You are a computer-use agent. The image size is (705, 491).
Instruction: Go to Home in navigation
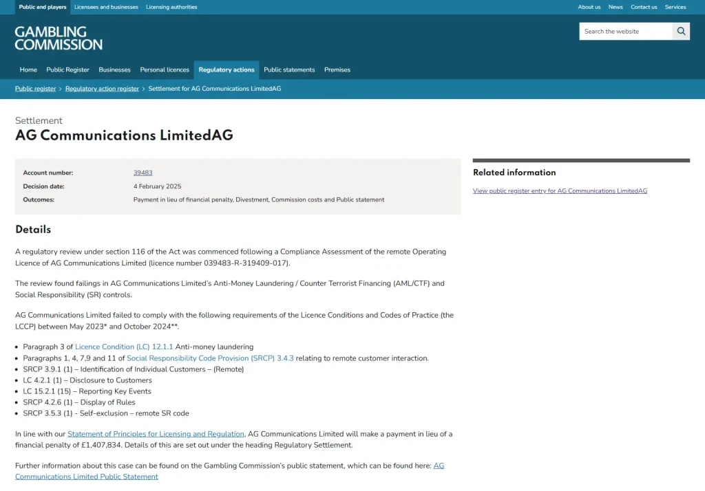[28, 69]
